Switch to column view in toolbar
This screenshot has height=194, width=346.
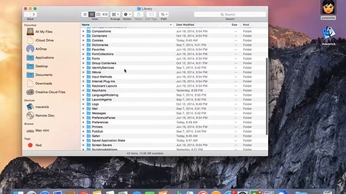[x=98, y=15]
